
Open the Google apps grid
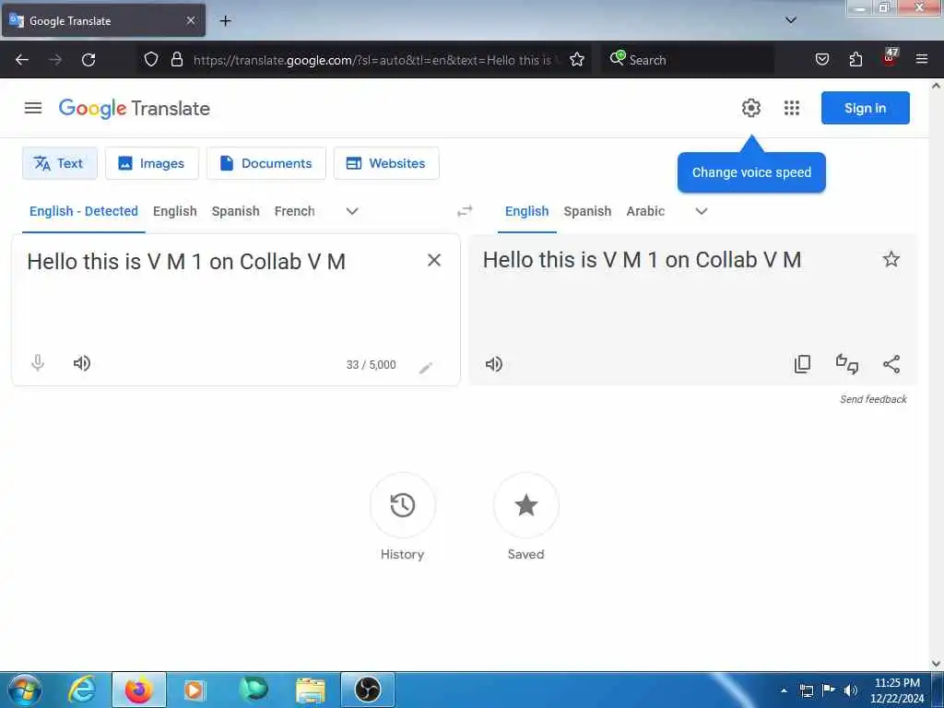click(x=792, y=108)
